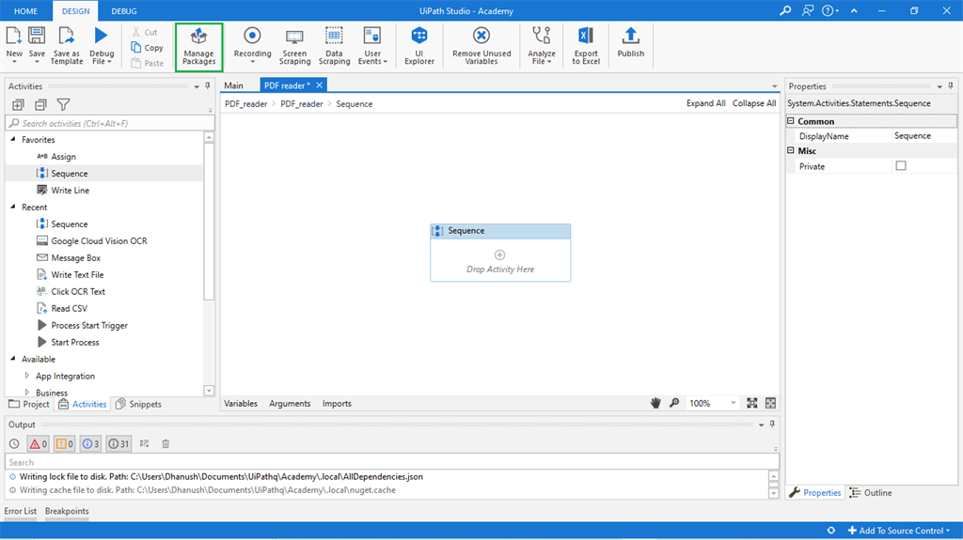Collapse the Favorites tree group

coord(13,139)
